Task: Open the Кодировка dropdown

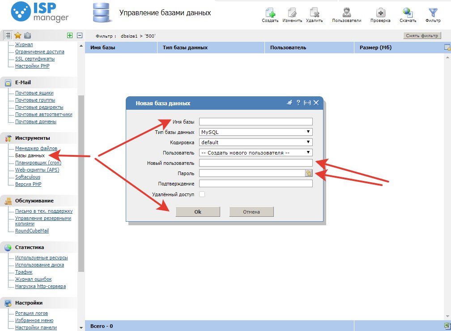Action: point(255,142)
